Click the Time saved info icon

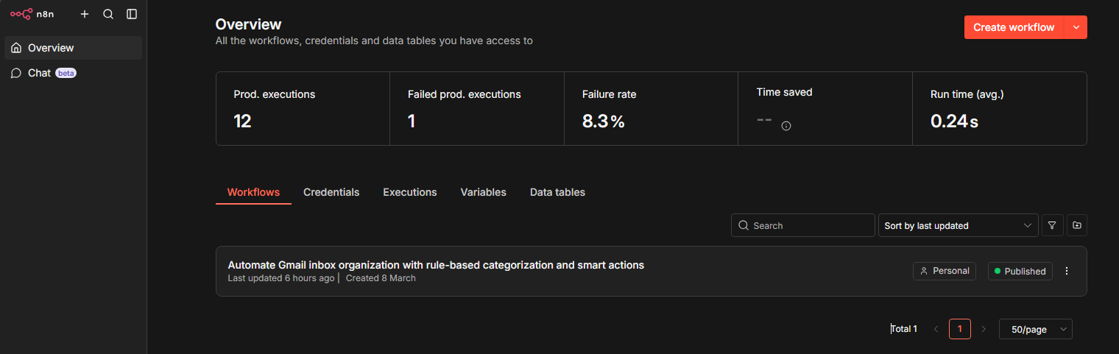786,126
